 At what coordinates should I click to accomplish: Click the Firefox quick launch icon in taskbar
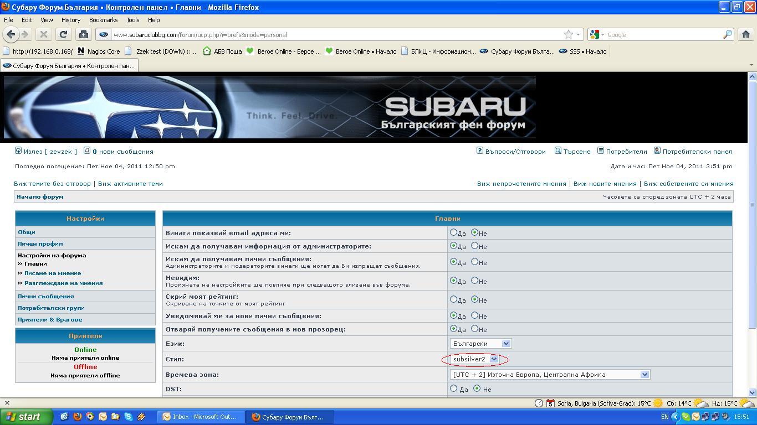click(77, 417)
